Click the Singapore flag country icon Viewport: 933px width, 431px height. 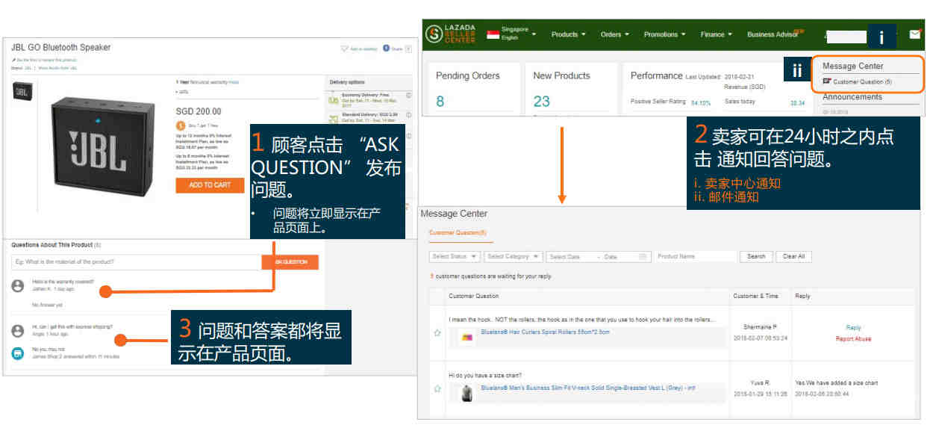493,34
